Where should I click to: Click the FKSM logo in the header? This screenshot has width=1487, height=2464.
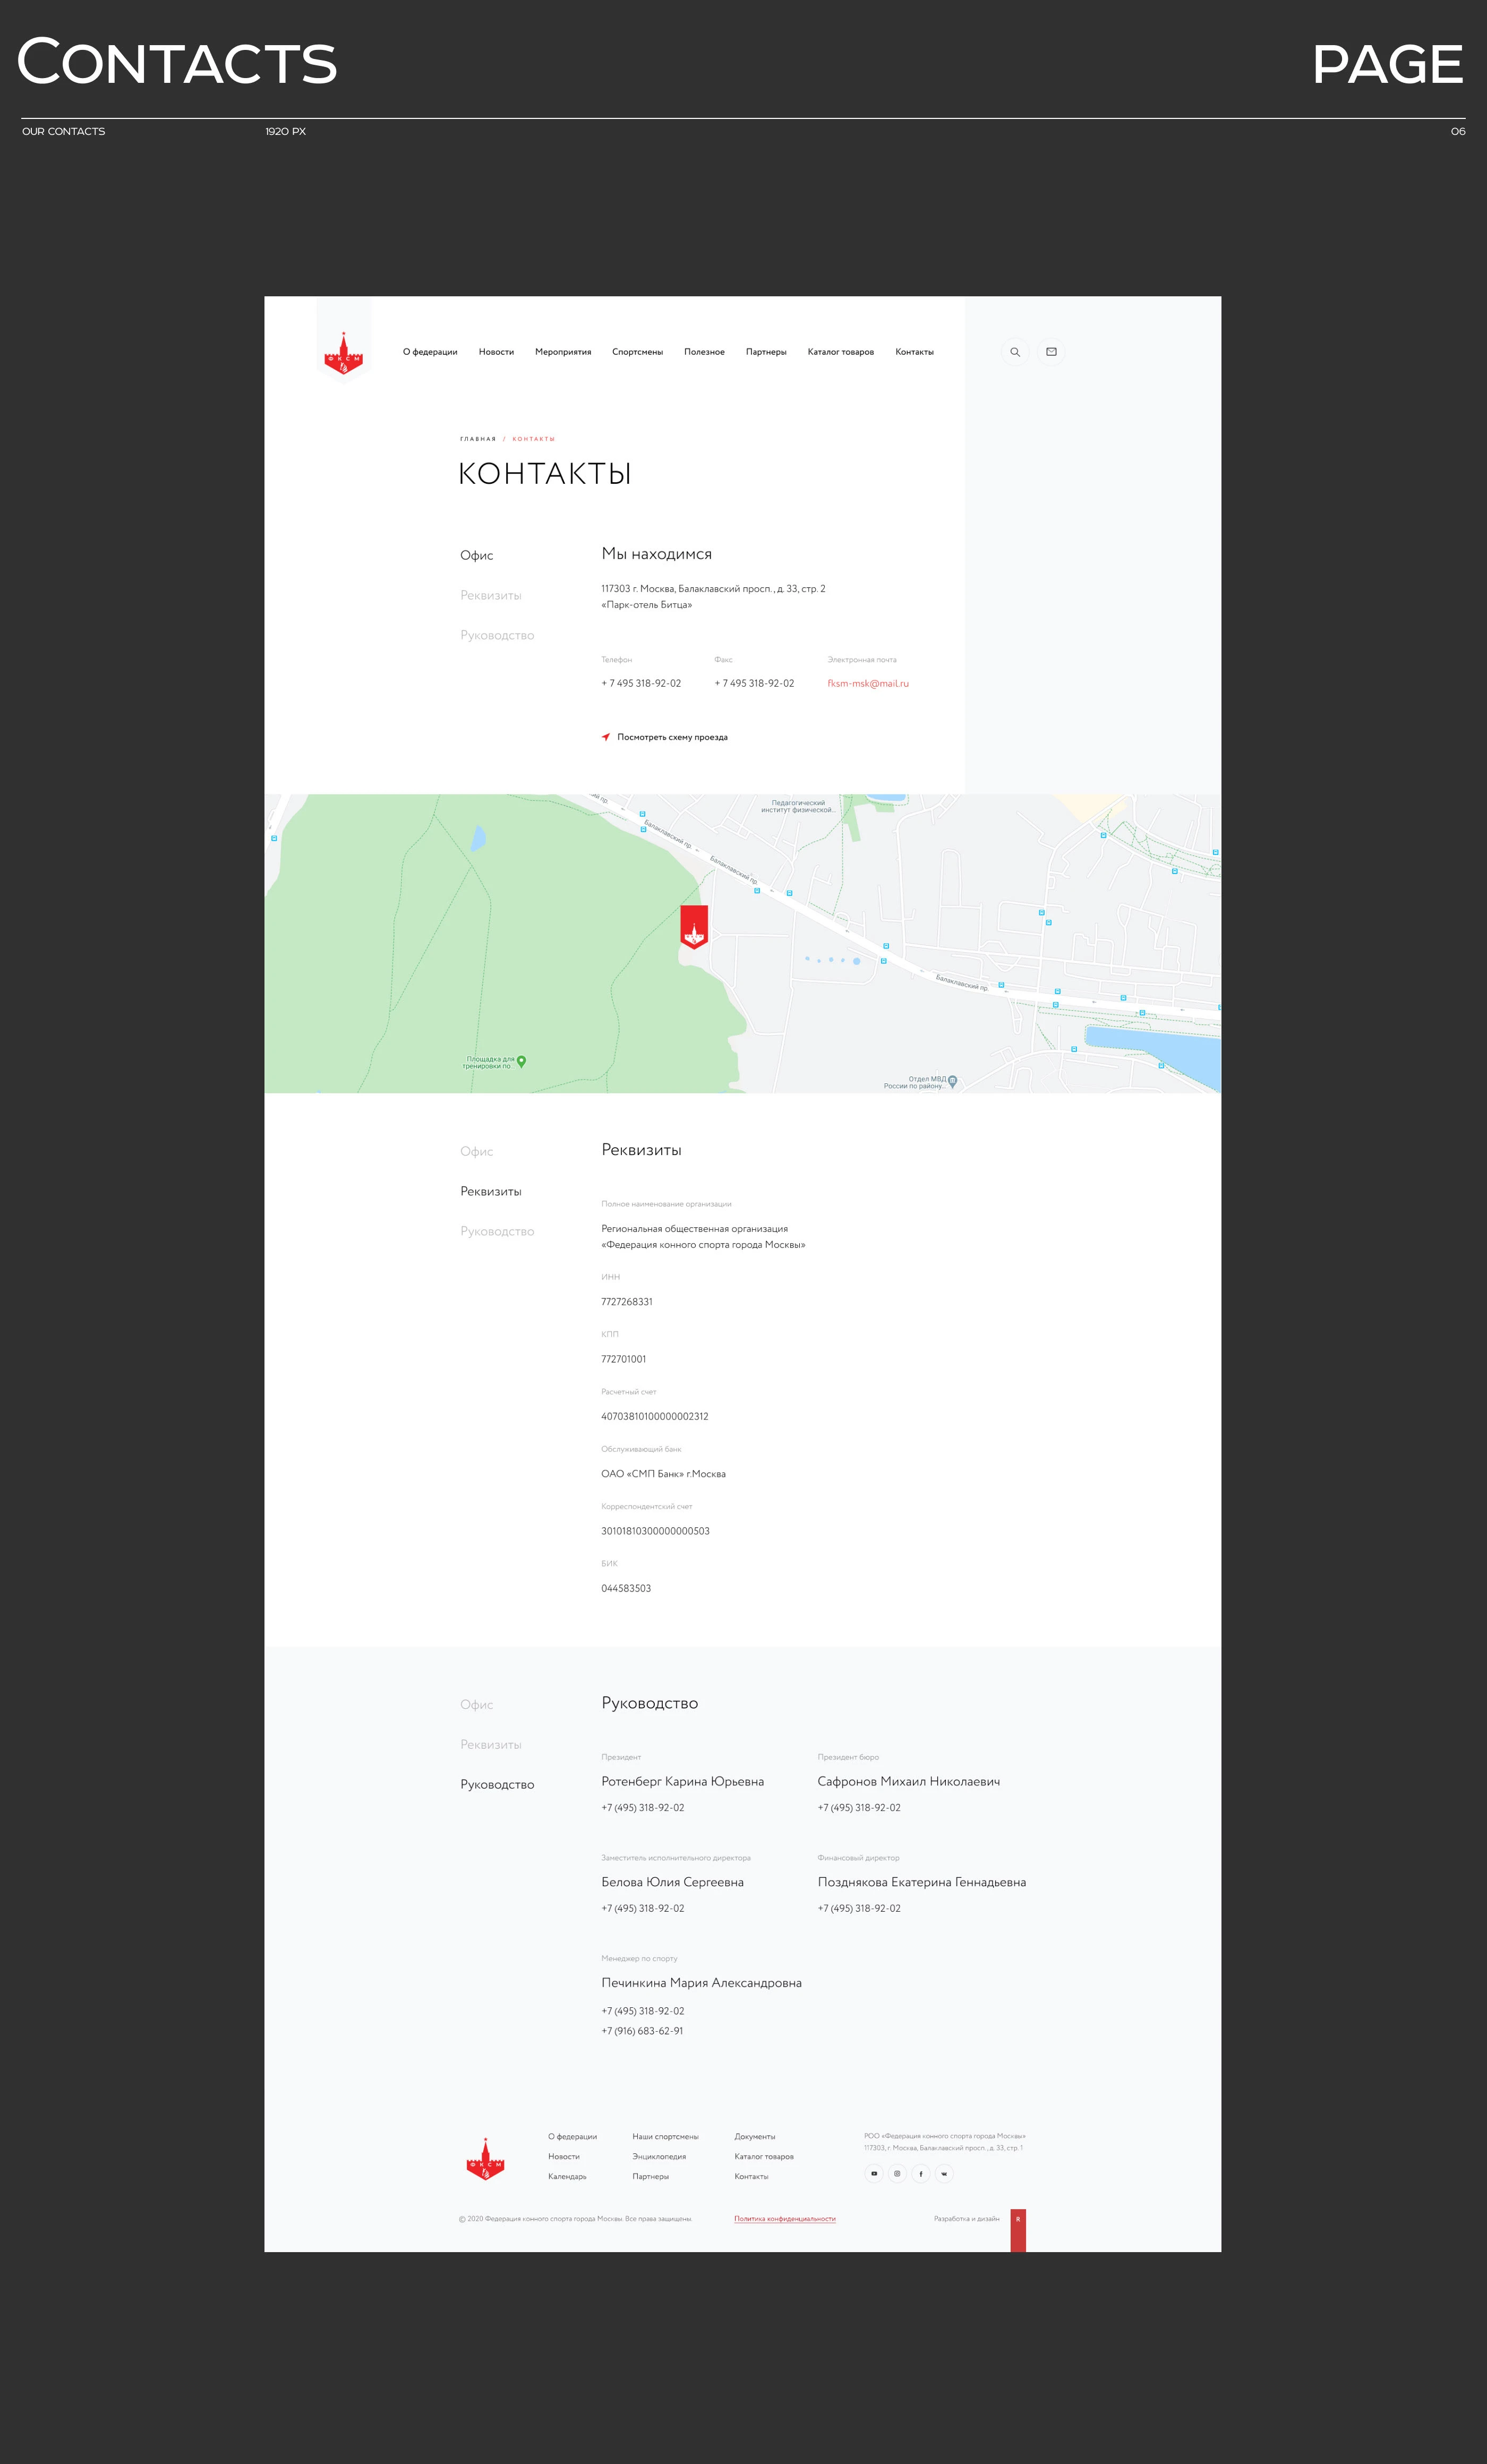pyautogui.click(x=344, y=354)
